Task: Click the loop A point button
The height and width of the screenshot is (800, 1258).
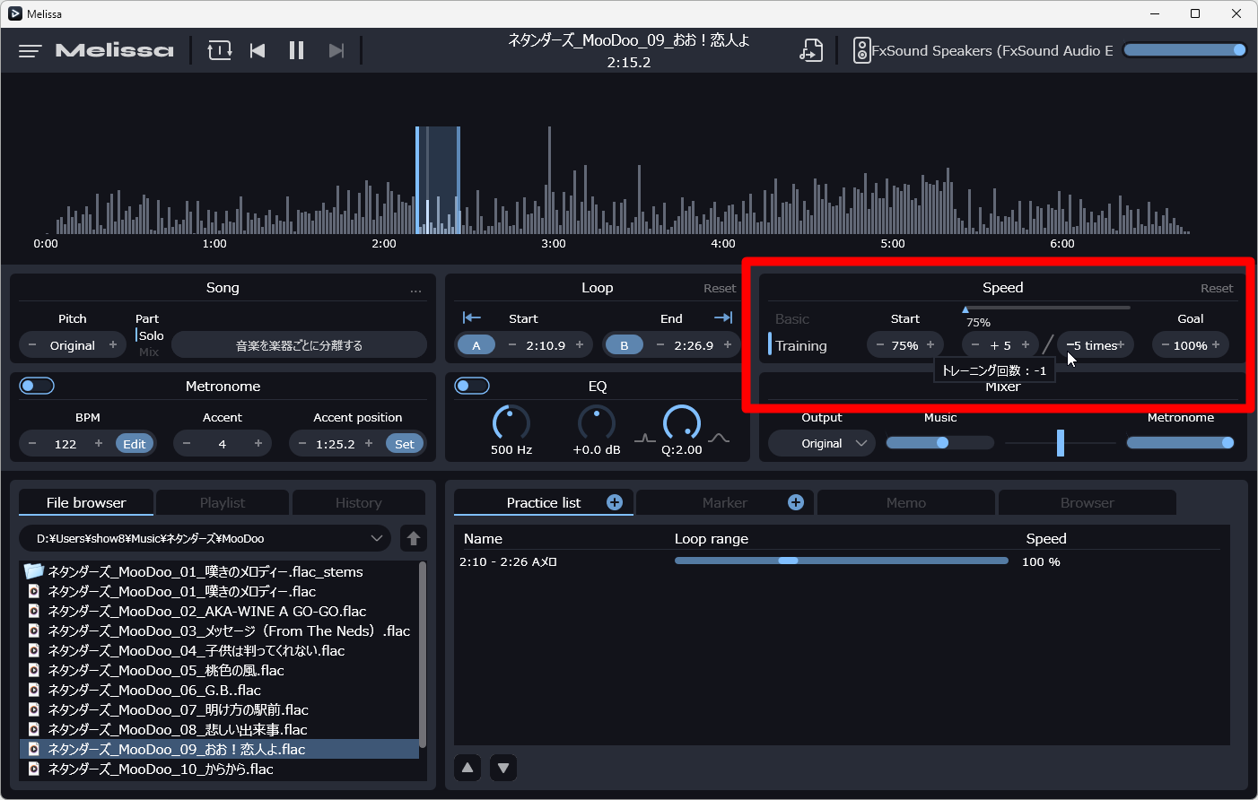Action: 476,345
